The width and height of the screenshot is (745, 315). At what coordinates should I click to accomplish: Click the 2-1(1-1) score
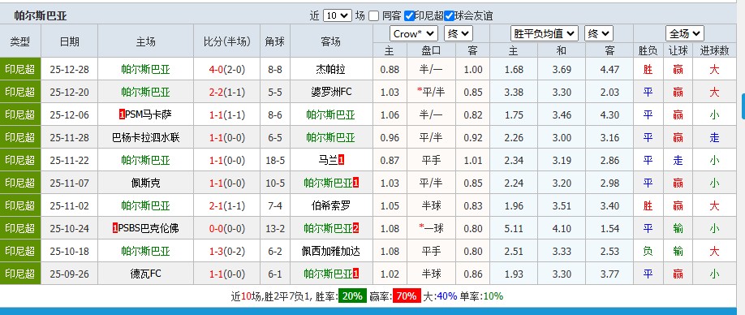(226, 205)
